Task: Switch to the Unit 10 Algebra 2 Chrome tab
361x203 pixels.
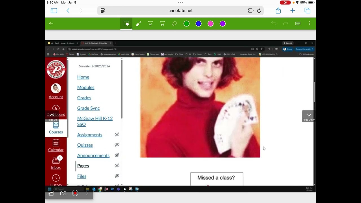Action: 96,43
